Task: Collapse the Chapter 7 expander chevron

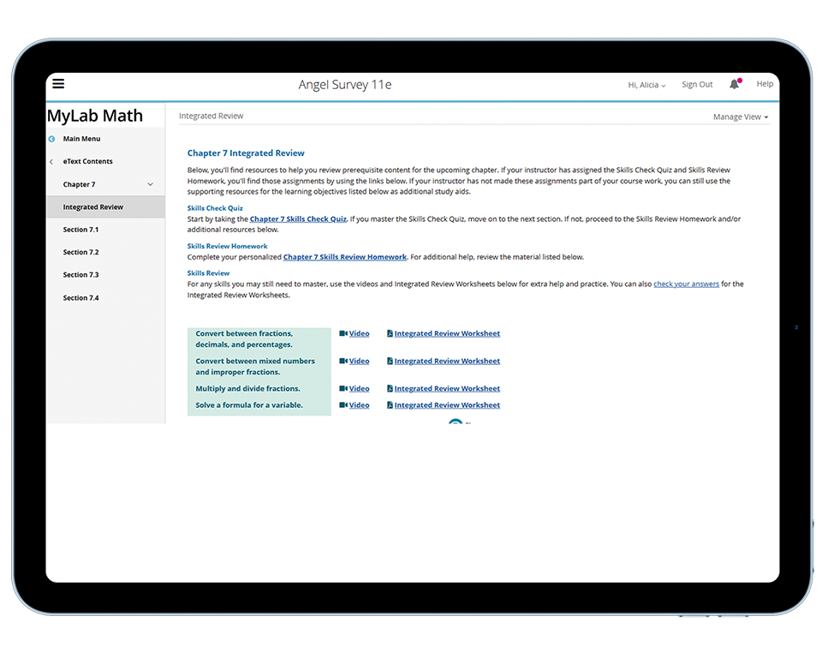Action: pos(151,184)
